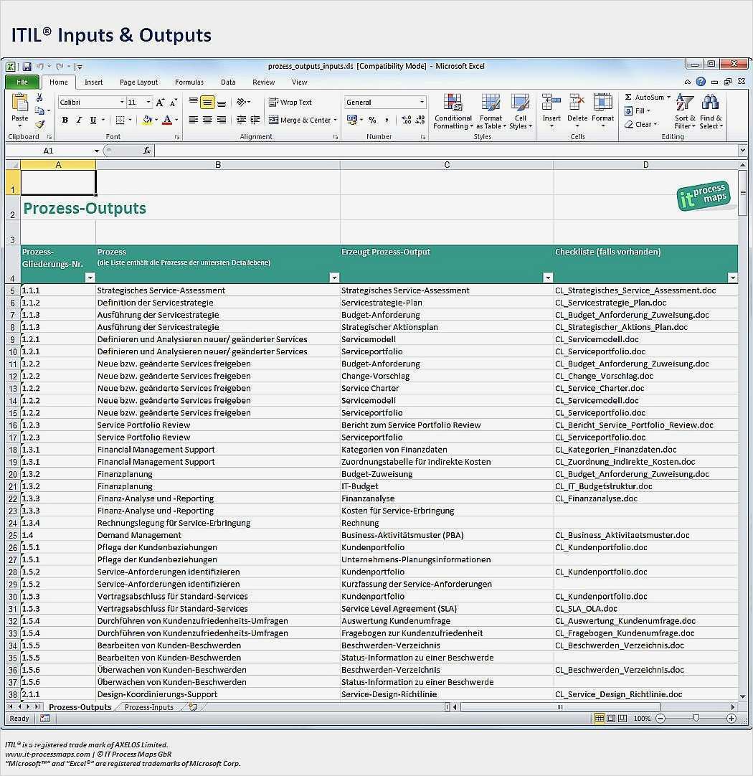
Task: Toggle Bottom Align vertical alignment
Action: click(x=222, y=103)
